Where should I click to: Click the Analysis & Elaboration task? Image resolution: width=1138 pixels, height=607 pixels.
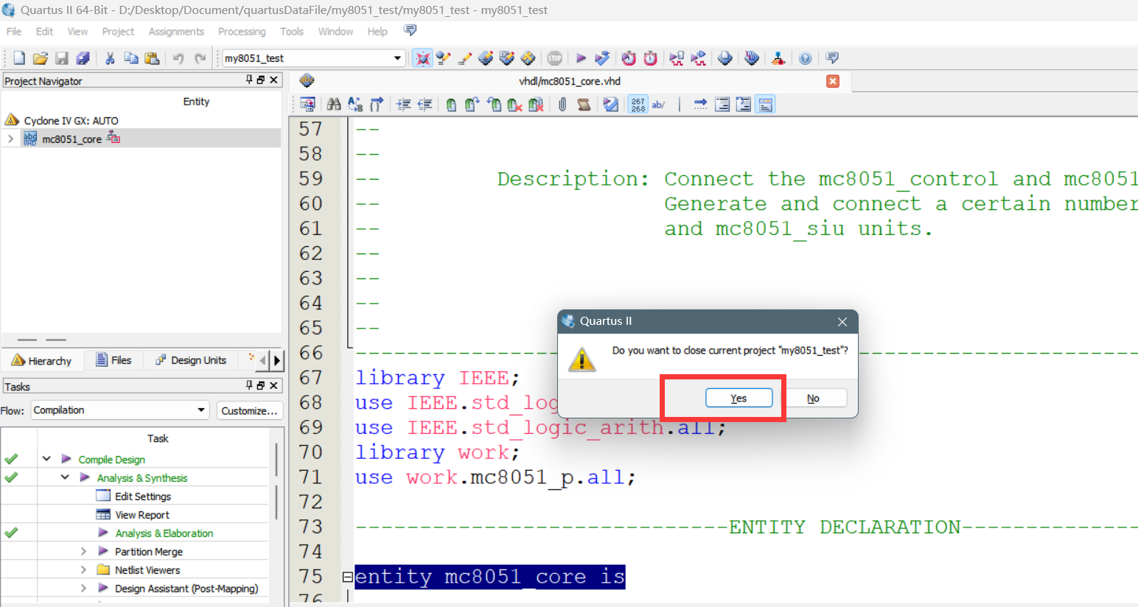164,533
